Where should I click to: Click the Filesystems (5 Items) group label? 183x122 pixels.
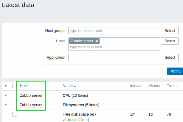pyautogui.click(x=81, y=105)
